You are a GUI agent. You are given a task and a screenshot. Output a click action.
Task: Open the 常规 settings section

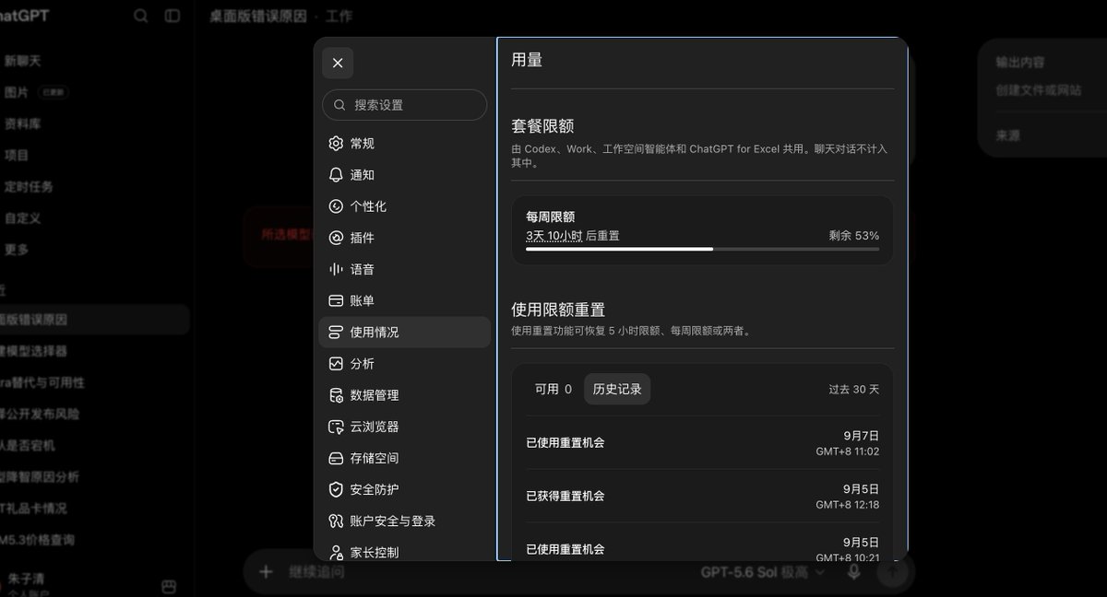coord(404,144)
